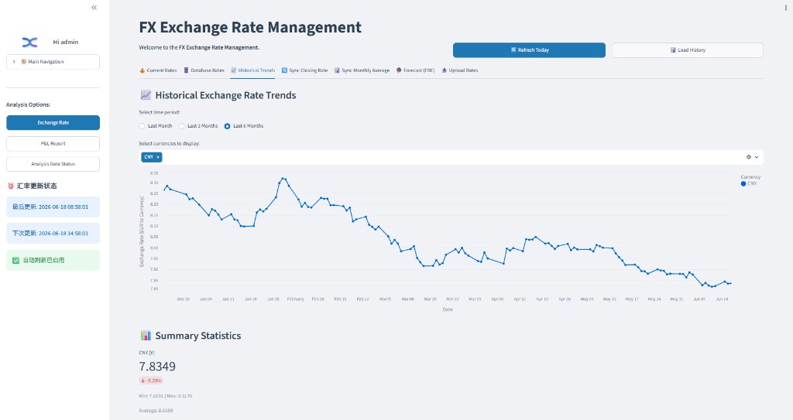This screenshot has width=793, height=420.
Task: Open the P&L Report analysis option
Action: click(x=53, y=144)
